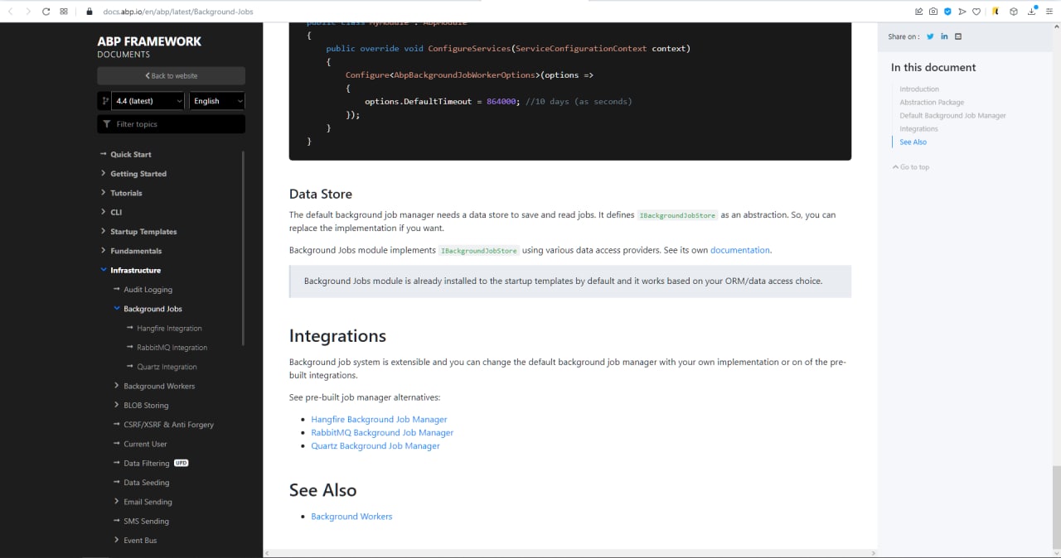
Task: Open Quartz Background Job Manager link
Action: pyautogui.click(x=375, y=446)
